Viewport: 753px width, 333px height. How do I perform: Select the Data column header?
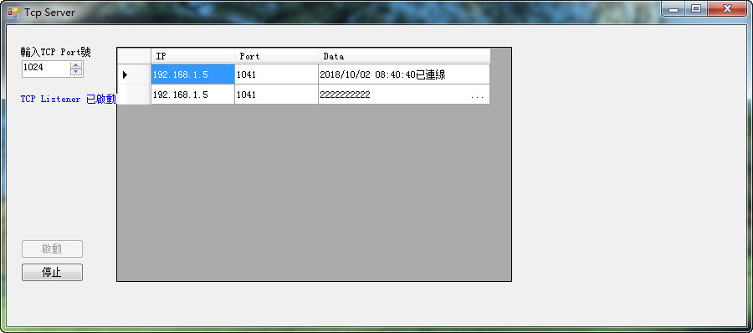coord(404,56)
